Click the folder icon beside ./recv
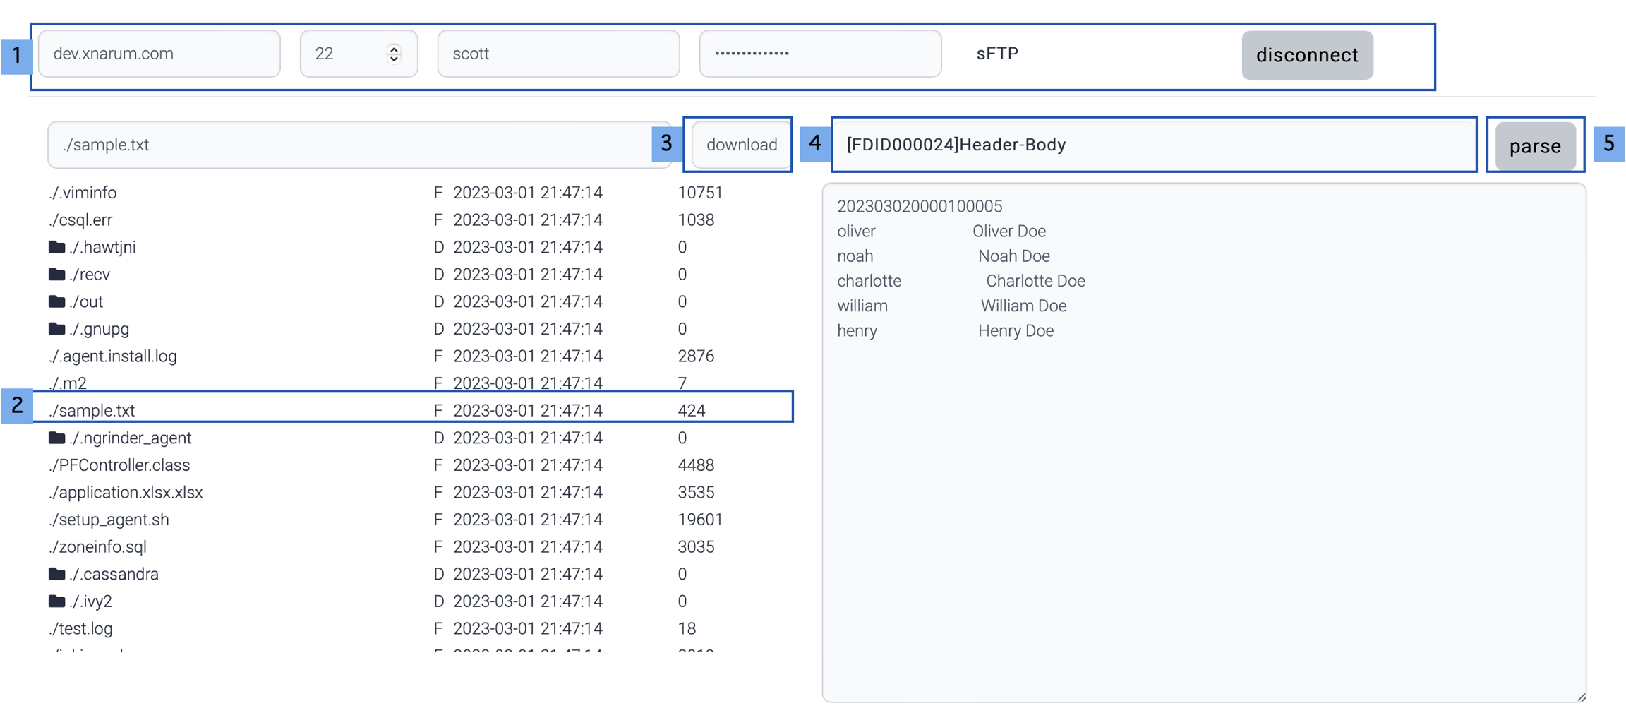Viewport: 1626px width, 713px height. pyautogui.click(x=56, y=274)
